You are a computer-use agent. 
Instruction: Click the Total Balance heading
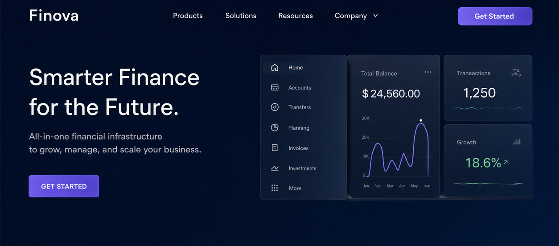click(x=379, y=74)
